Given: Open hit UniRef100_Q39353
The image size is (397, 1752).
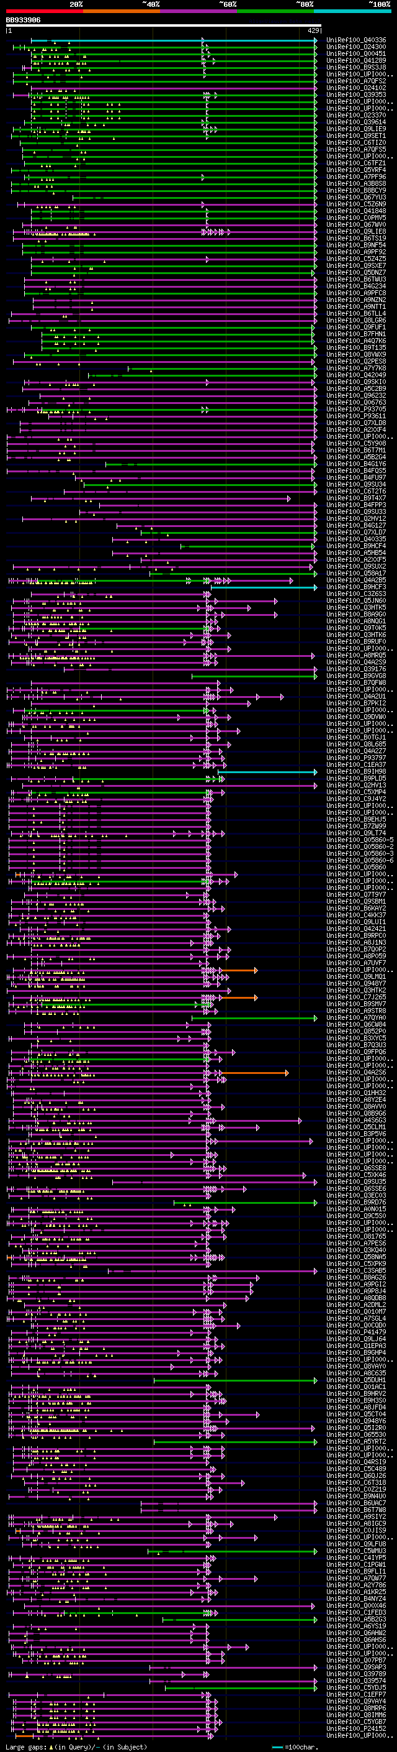Looking at the screenshot, I should click(355, 94).
